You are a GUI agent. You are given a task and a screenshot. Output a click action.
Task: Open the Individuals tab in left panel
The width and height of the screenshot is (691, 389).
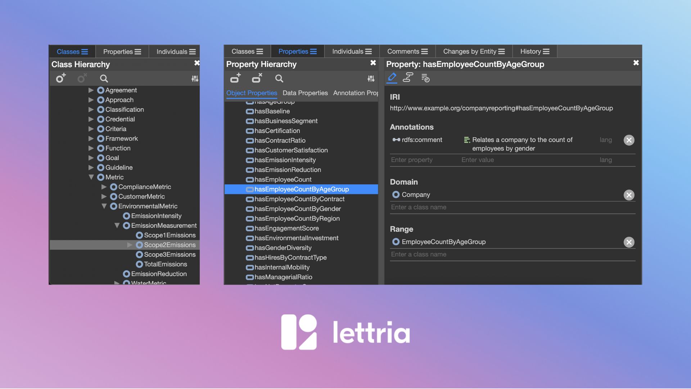(176, 52)
